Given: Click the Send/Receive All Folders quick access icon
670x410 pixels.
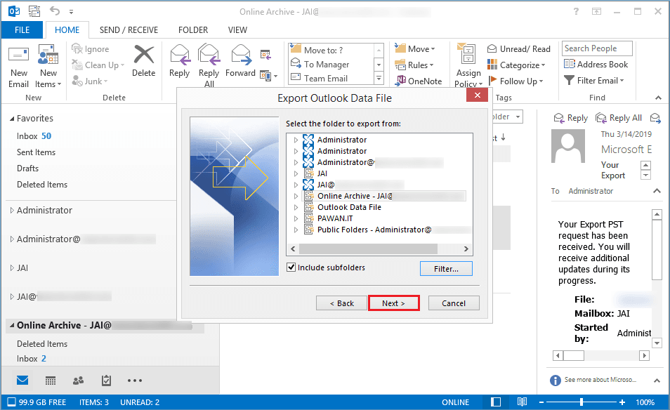Looking at the screenshot, I should click(x=34, y=11).
